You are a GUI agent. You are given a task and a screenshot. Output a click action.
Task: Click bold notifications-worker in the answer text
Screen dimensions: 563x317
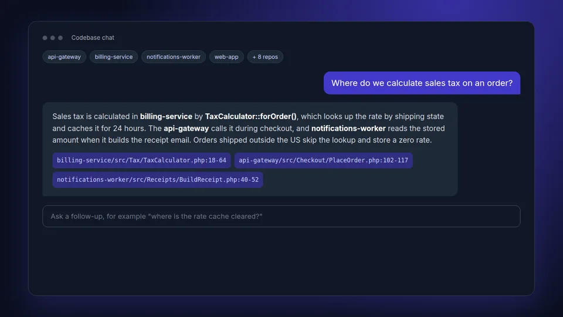[348, 129]
